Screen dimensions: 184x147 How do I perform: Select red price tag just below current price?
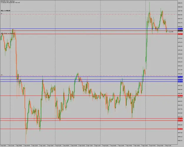tap(180, 34)
